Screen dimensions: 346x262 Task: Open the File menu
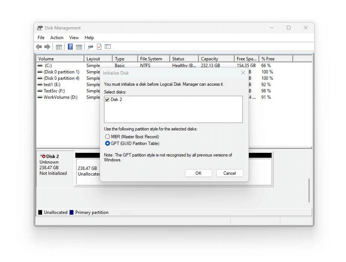click(x=41, y=37)
